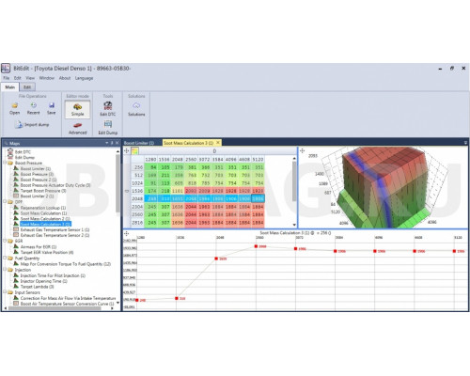Select Injector Opening Time (1) map
470x376 pixels.
tap(44, 281)
